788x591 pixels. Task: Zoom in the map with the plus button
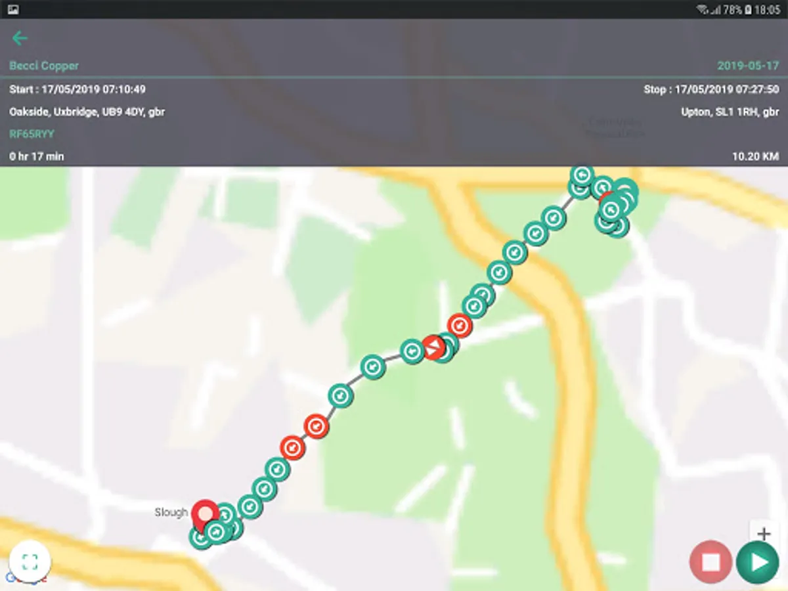763,533
